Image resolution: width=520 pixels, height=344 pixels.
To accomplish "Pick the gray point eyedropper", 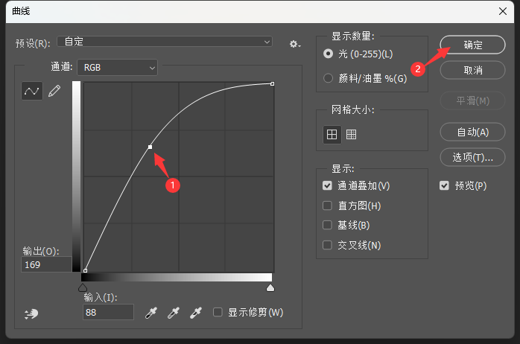I will point(174,313).
